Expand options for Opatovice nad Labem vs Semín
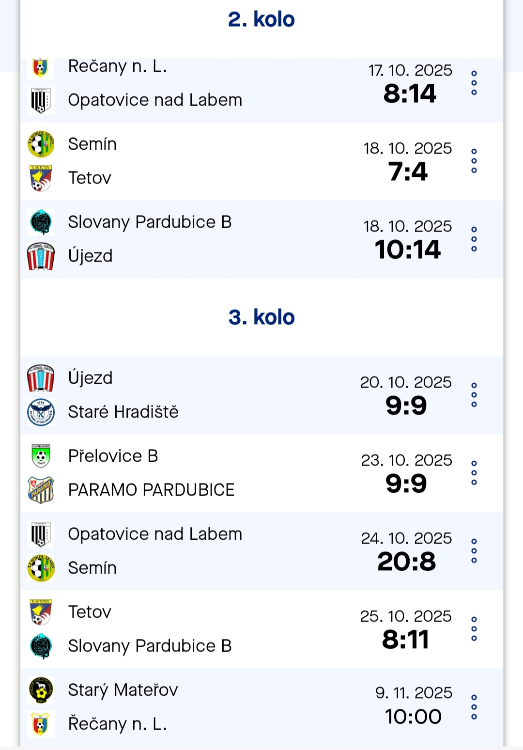Viewport: 523px width, 750px height. click(474, 551)
